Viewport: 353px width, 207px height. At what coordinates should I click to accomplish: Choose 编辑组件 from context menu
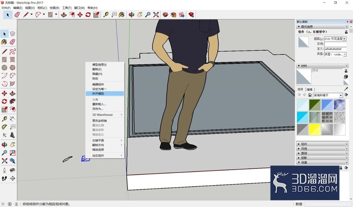tap(105, 84)
